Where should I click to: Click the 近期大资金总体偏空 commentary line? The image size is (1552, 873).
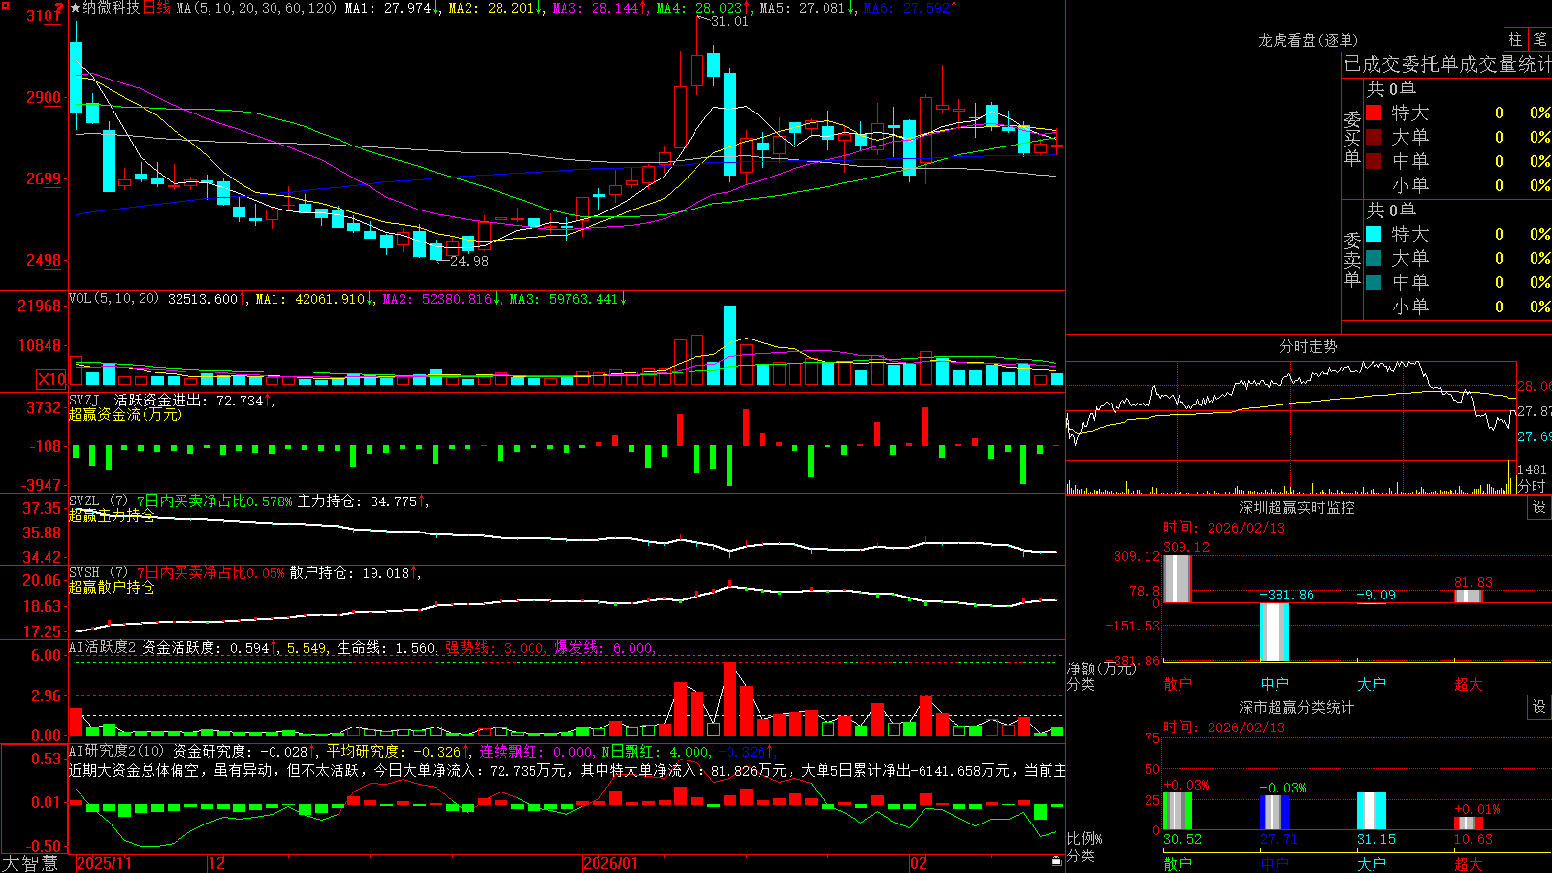[567, 770]
